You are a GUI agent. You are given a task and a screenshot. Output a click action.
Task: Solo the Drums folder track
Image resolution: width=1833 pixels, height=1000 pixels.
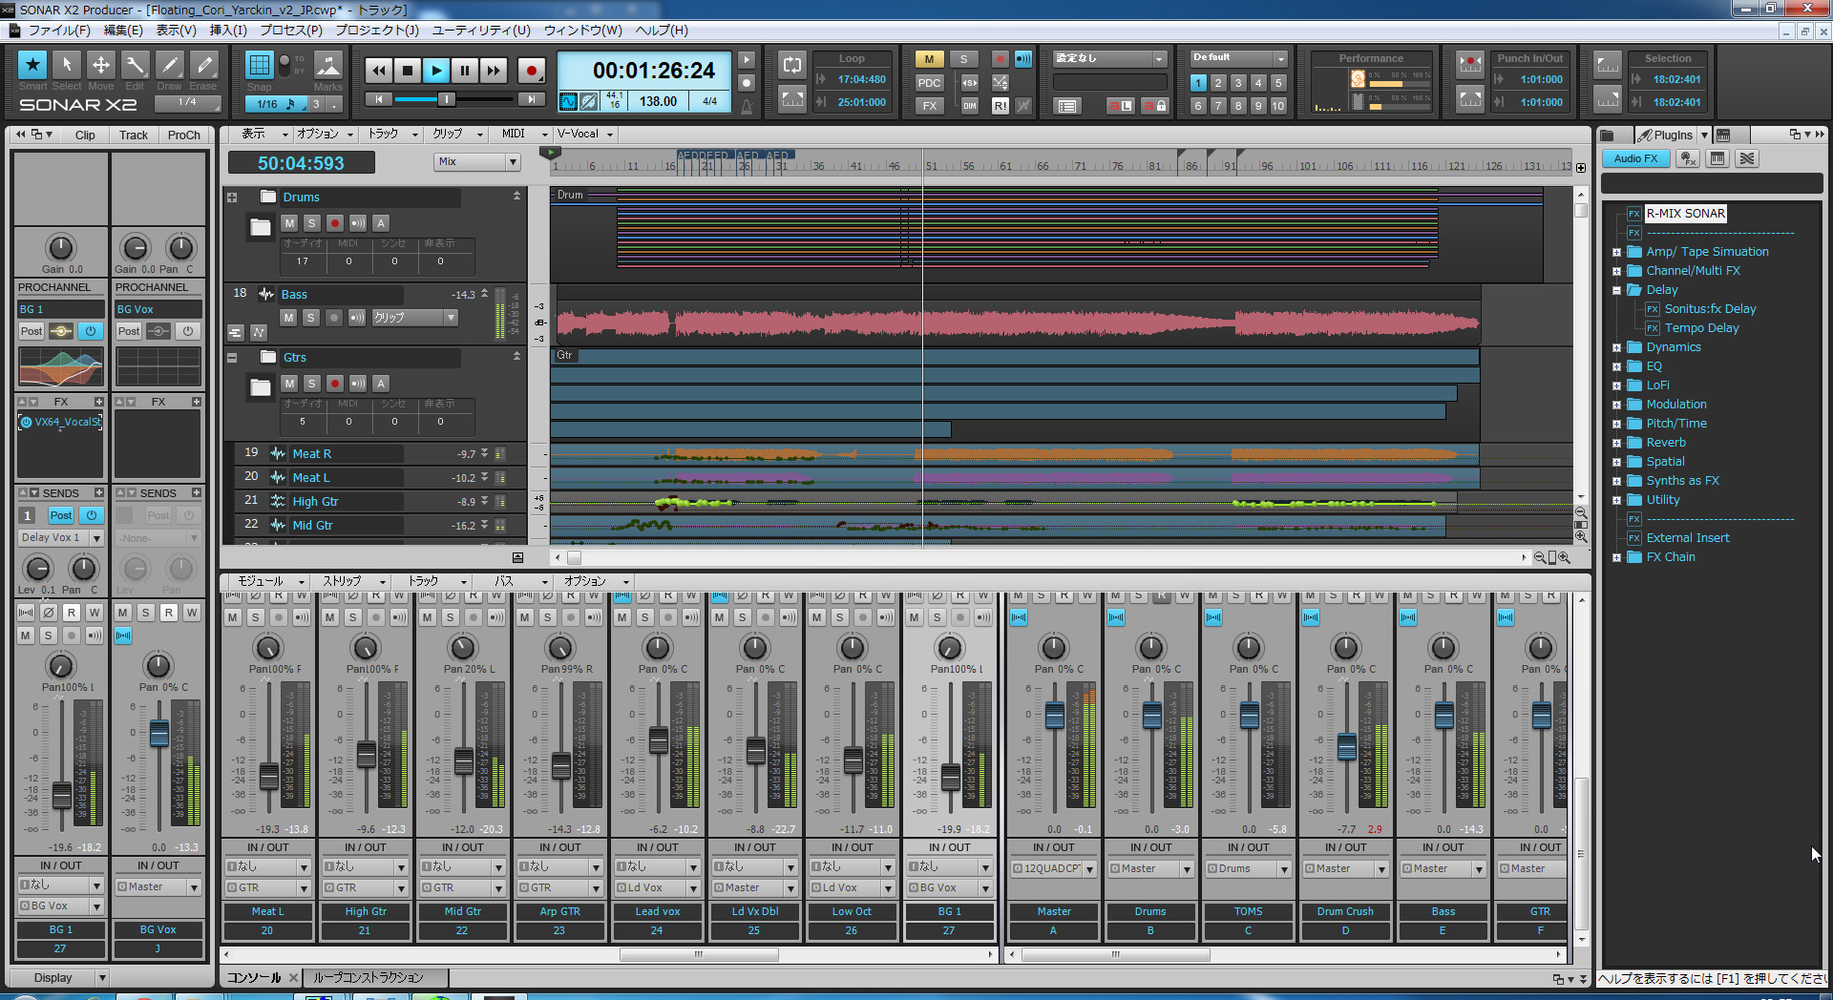(311, 223)
